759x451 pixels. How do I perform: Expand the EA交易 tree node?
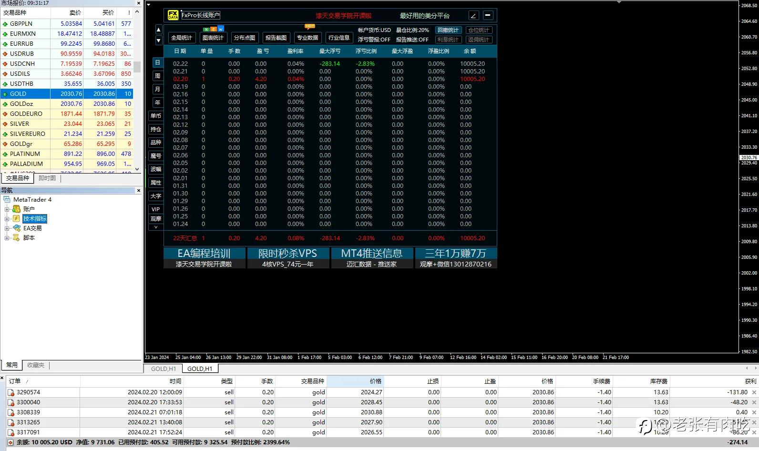(7, 228)
